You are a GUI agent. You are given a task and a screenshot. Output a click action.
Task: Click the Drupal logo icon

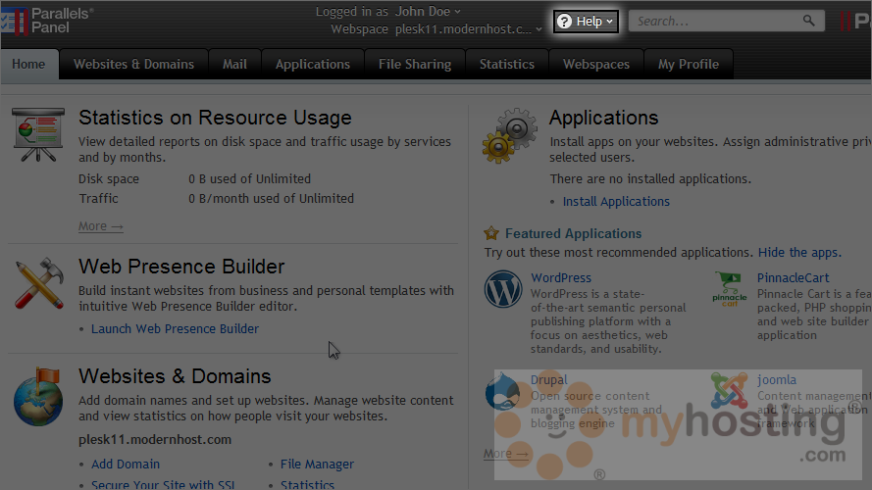502,391
